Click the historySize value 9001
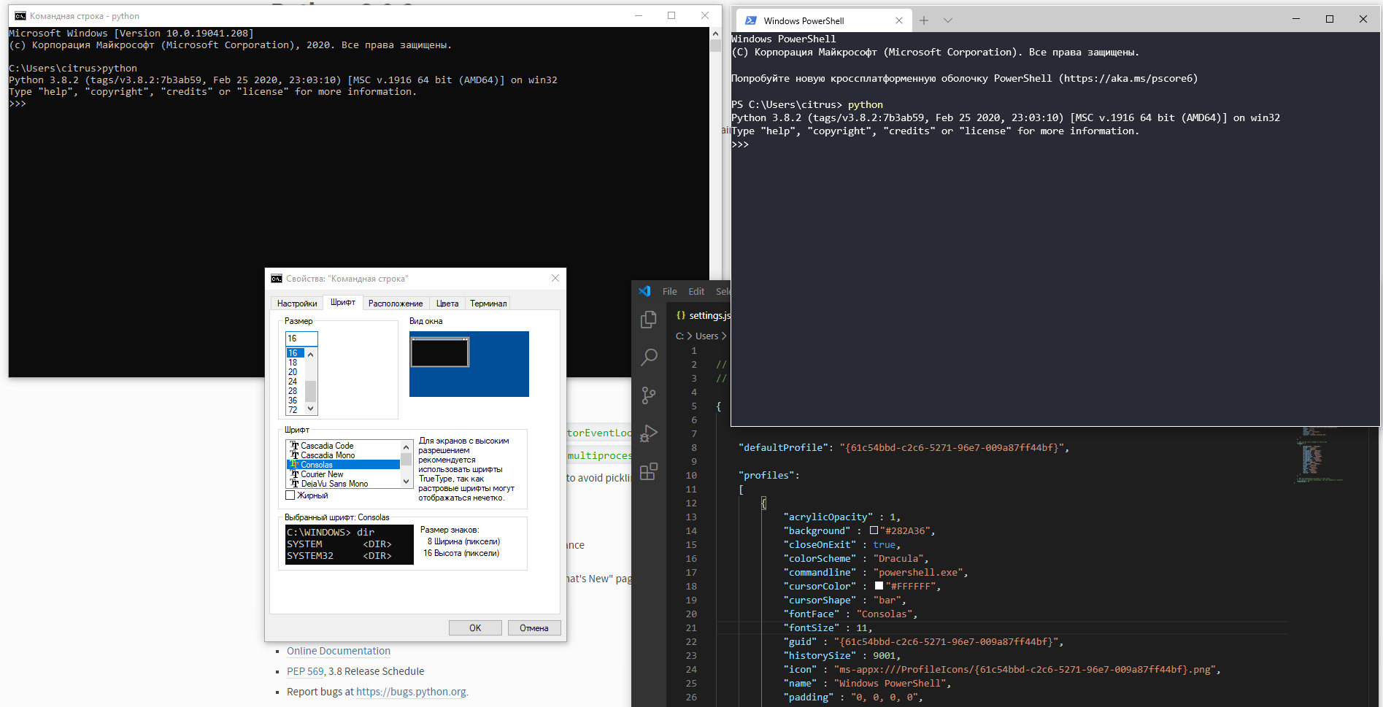1383x707 pixels. [884, 655]
